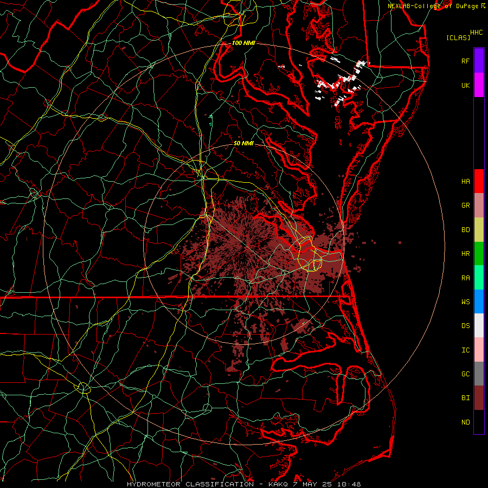
Task: Click the UK magenta legend color swatch
Action: (x=479, y=85)
